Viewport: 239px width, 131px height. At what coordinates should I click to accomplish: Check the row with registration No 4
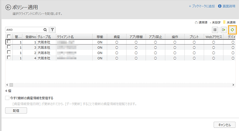[9, 57]
